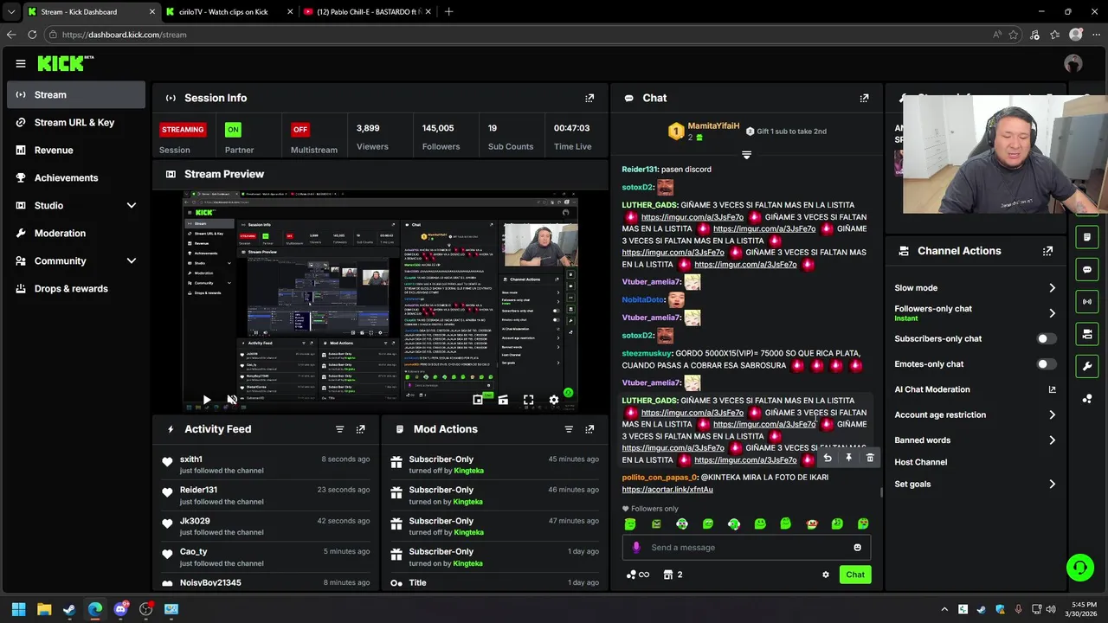Enable picture-in-picture for stream preview
The height and width of the screenshot is (623, 1108).
(478, 400)
